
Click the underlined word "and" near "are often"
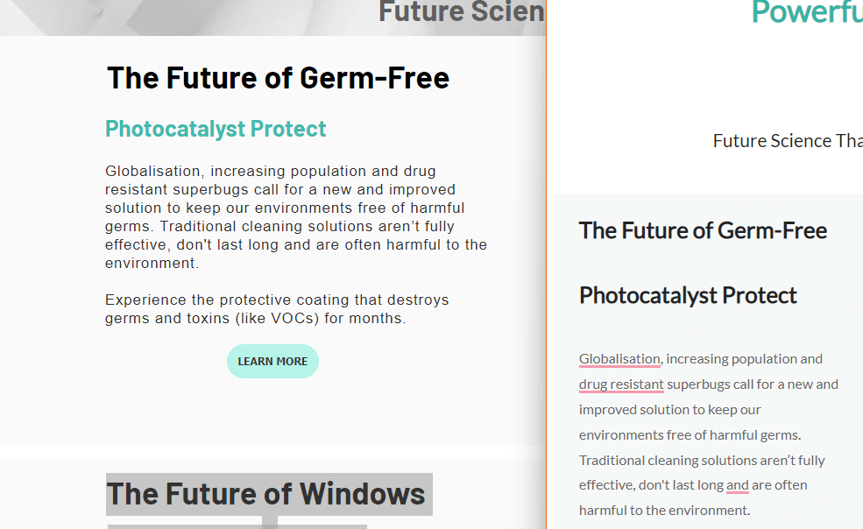[737, 485]
